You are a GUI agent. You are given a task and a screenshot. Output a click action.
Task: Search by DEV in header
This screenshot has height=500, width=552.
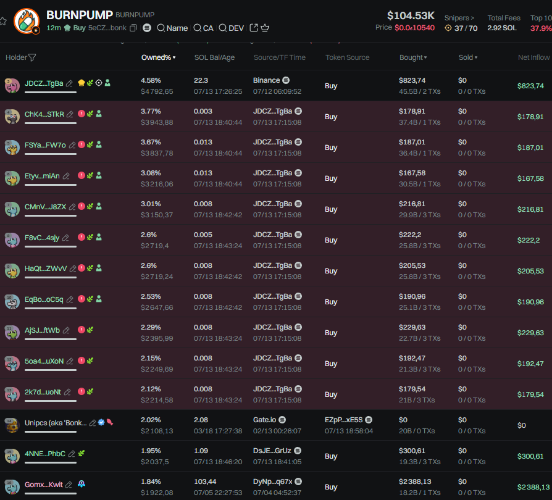tap(232, 28)
